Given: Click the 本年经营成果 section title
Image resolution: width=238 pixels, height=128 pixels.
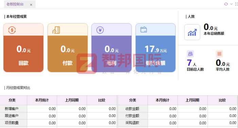Looking at the screenshot, I should [16, 17].
